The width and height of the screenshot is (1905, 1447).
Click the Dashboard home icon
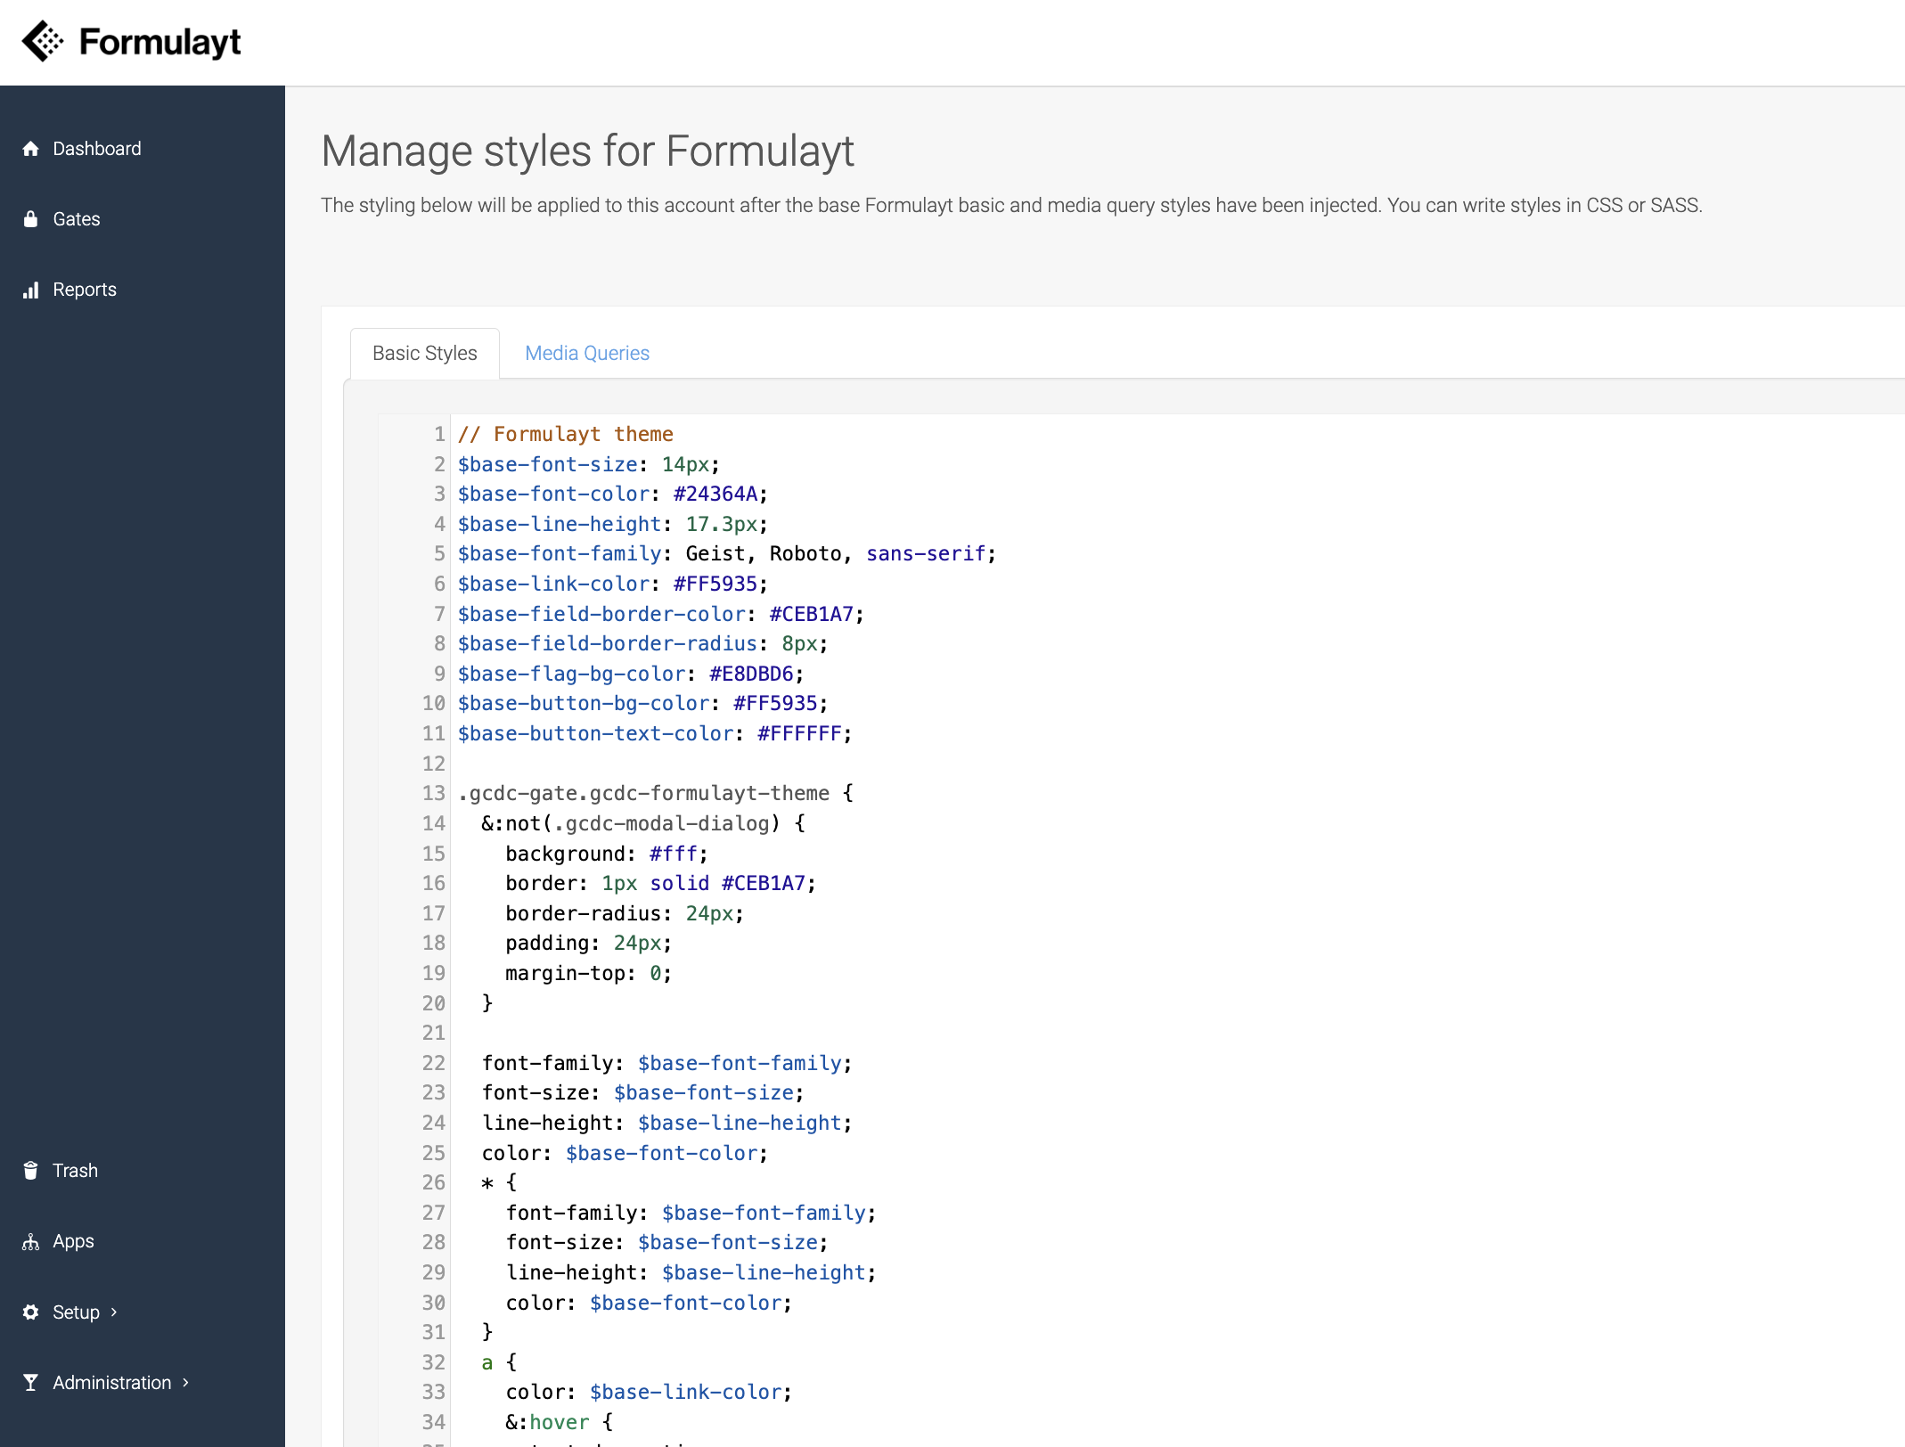coord(31,149)
